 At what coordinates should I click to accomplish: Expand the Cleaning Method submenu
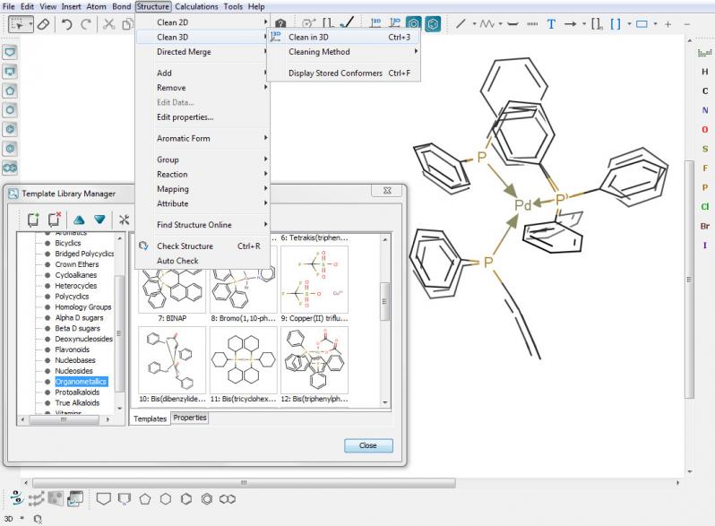pos(319,52)
